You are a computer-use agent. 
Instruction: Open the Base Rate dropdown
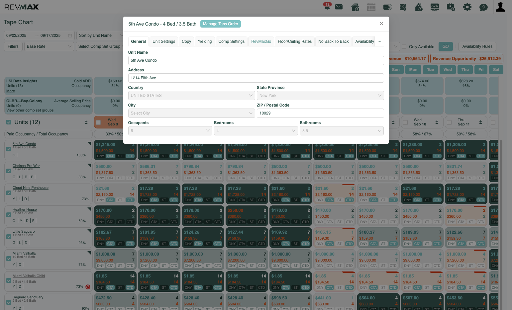(49, 46)
